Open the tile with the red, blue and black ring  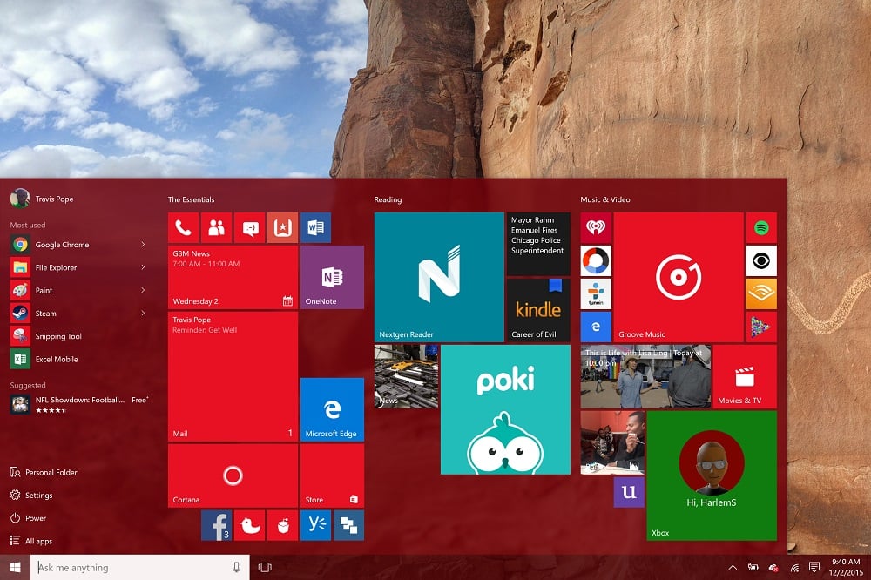[596, 260]
